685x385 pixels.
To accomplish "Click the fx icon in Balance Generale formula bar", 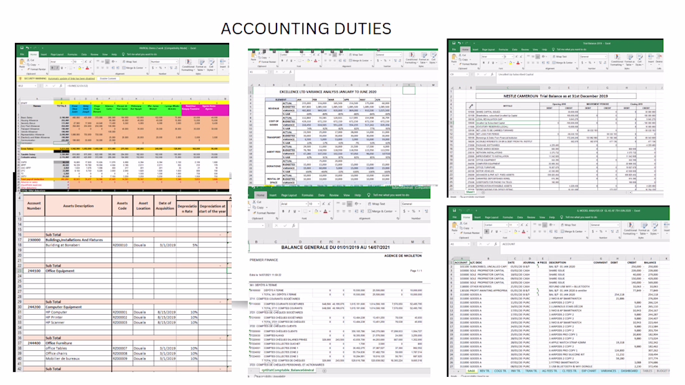I will 293,226.
